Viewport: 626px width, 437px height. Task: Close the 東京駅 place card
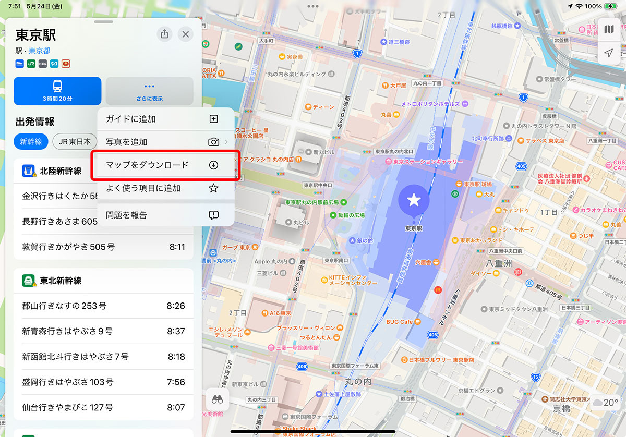(x=186, y=34)
